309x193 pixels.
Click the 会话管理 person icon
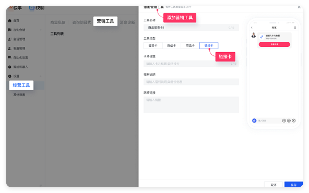[x=9, y=39]
